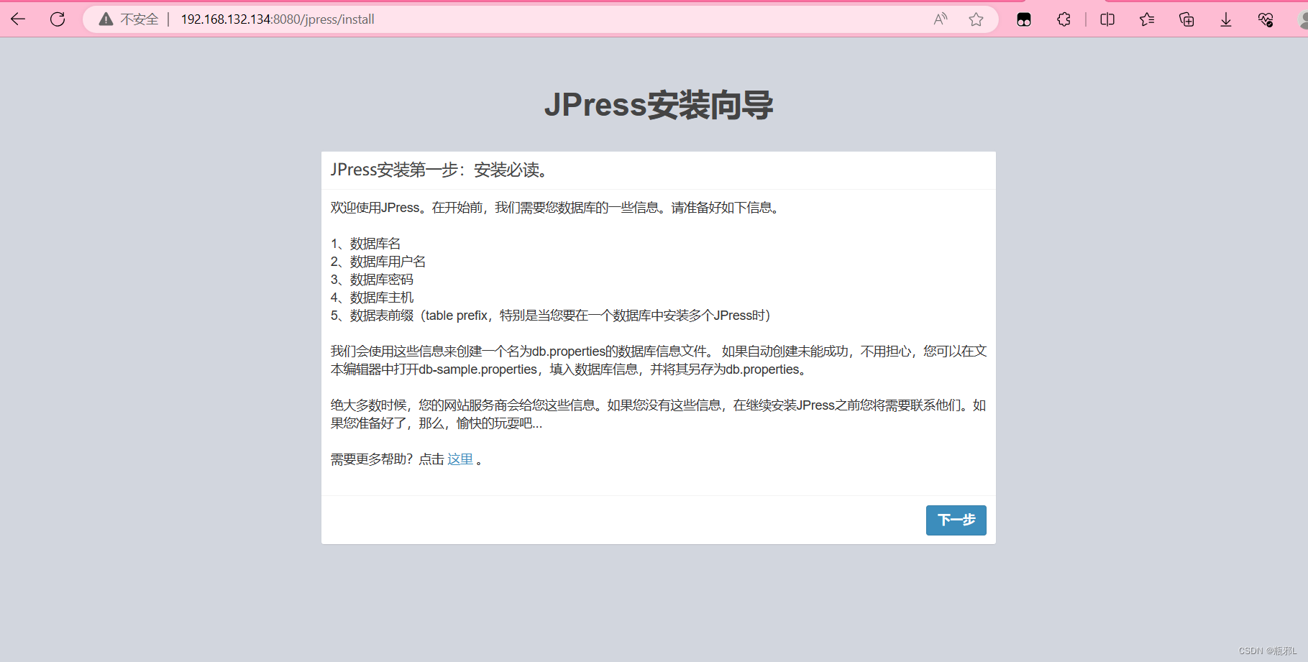The height and width of the screenshot is (662, 1308).
Task: Navigate back using the back arrow
Action: pyautogui.click(x=17, y=19)
